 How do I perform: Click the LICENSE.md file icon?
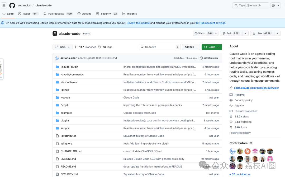pyautogui.click(x=58, y=159)
